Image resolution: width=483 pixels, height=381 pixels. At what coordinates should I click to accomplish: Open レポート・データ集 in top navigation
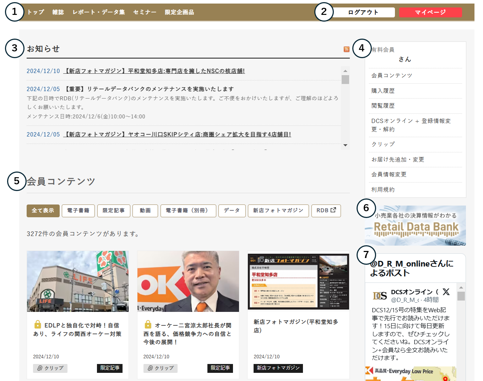(x=99, y=12)
